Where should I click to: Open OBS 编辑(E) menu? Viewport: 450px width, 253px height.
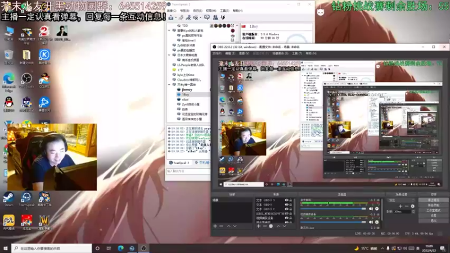(x=230, y=53)
